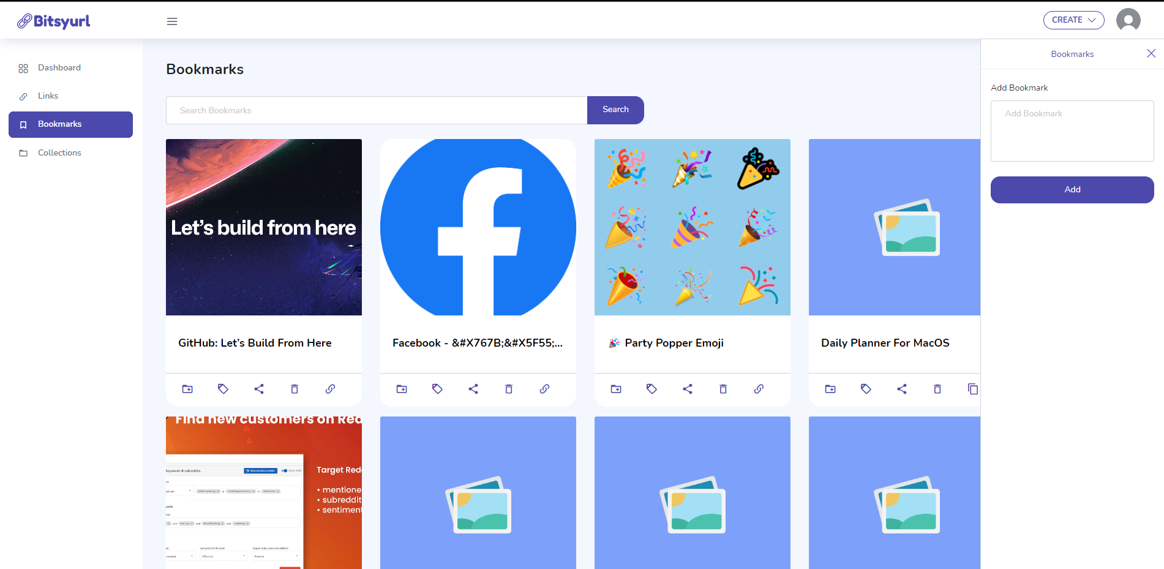Viewport: 1164px width, 569px height.
Task: Toggle the hamburger menu icon
Action: 172,21
